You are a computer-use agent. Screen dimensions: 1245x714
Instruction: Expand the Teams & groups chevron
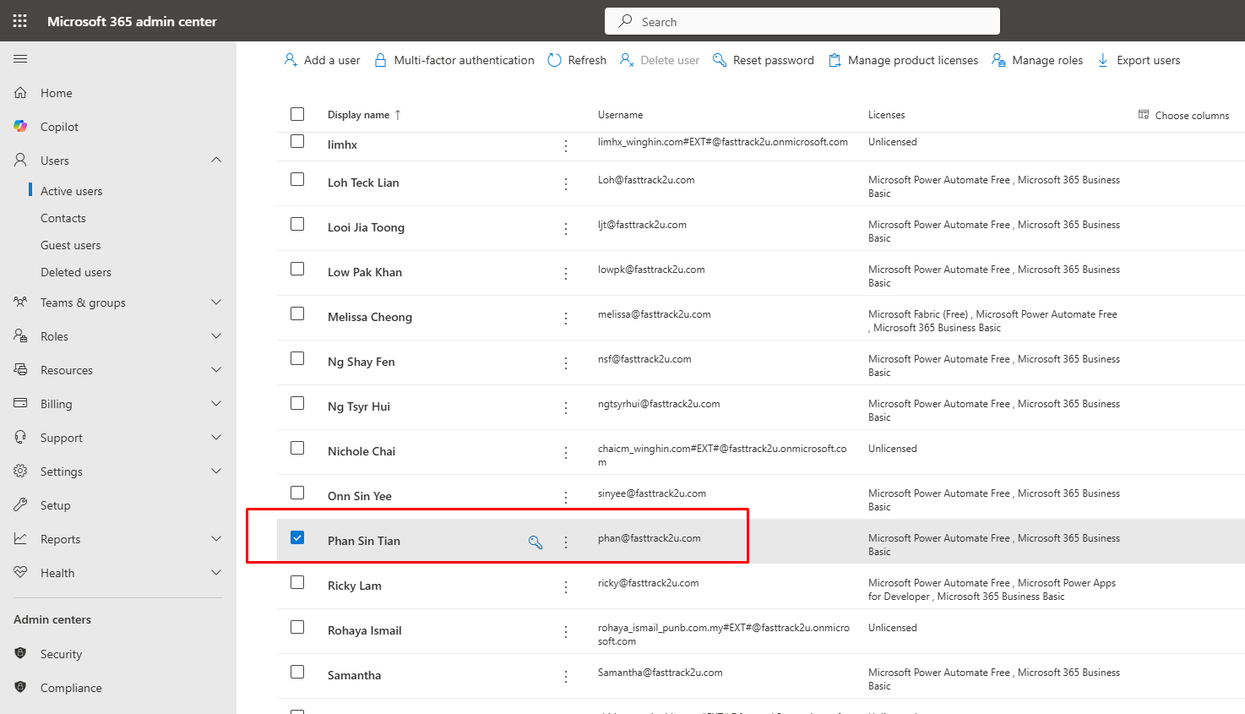(x=216, y=302)
